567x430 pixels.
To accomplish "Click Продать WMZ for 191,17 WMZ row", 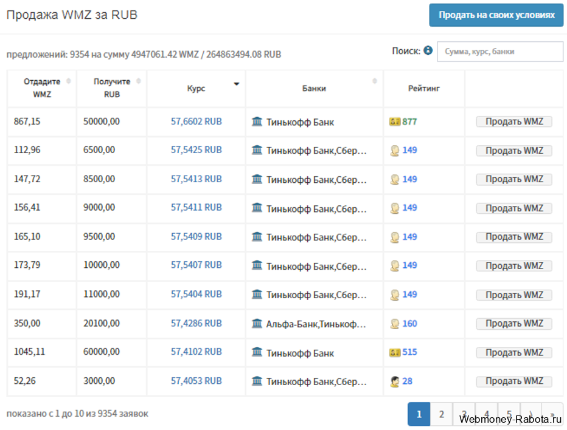I will (514, 295).
